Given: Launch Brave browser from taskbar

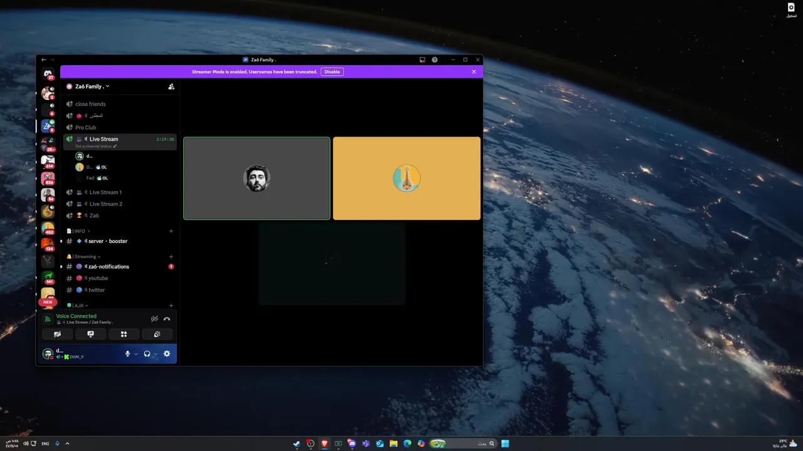Looking at the screenshot, I should click(x=324, y=443).
